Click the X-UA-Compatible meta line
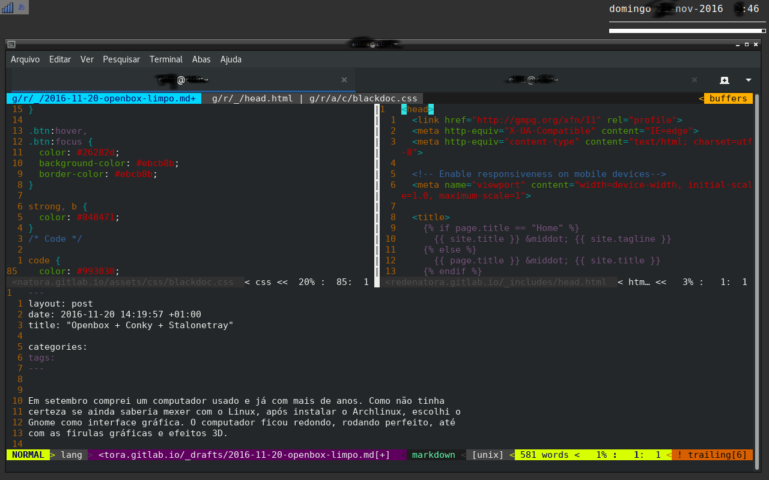Image resolution: width=769 pixels, height=480 pixels. 556,131
